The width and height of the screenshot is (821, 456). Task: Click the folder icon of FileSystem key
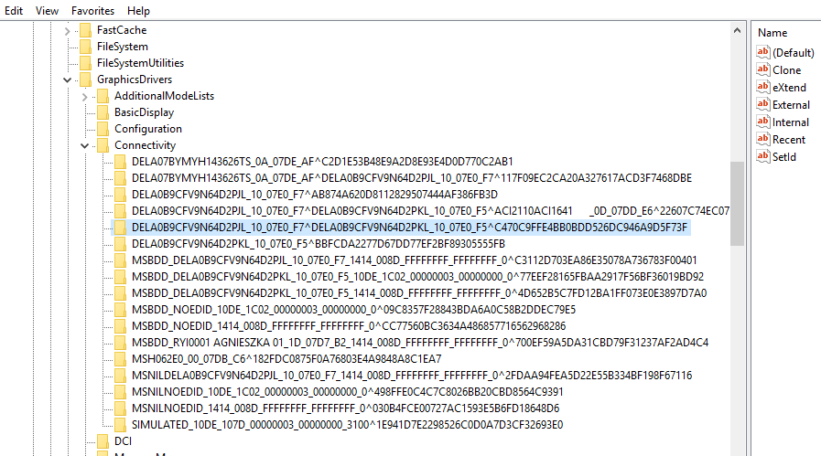85,47
